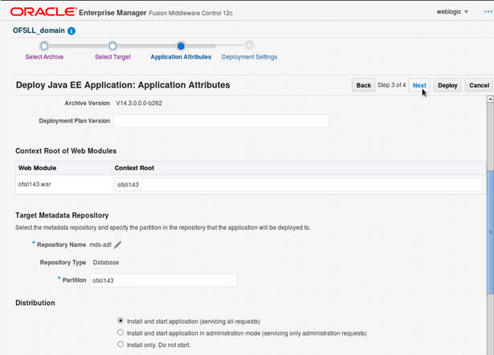Open the OFSLL_domain link
494x355 pixels.
39,31
